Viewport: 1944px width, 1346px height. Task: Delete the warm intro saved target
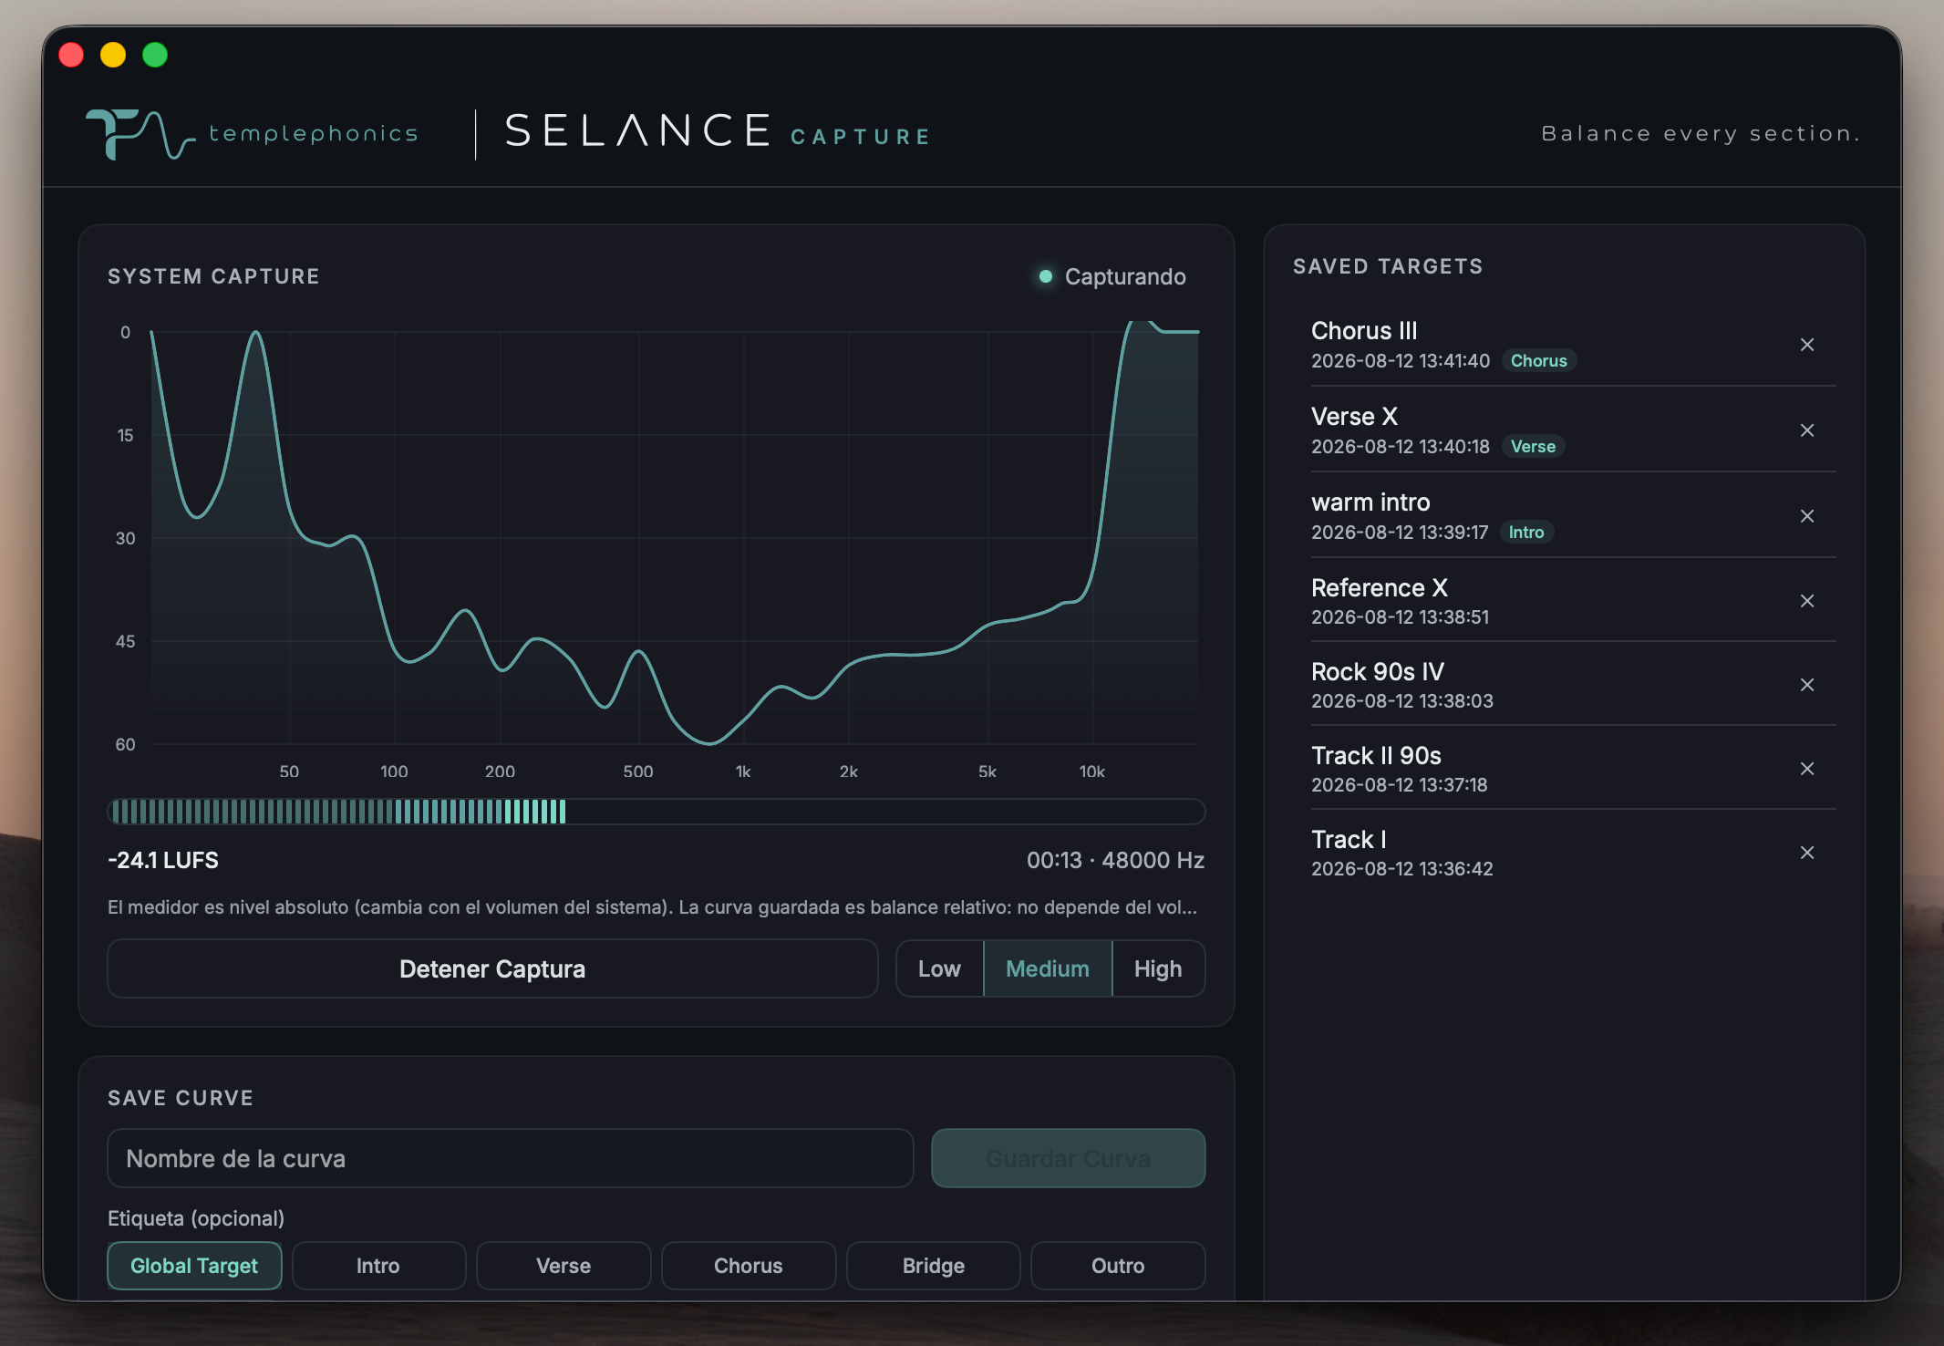tap(1806, 516)
